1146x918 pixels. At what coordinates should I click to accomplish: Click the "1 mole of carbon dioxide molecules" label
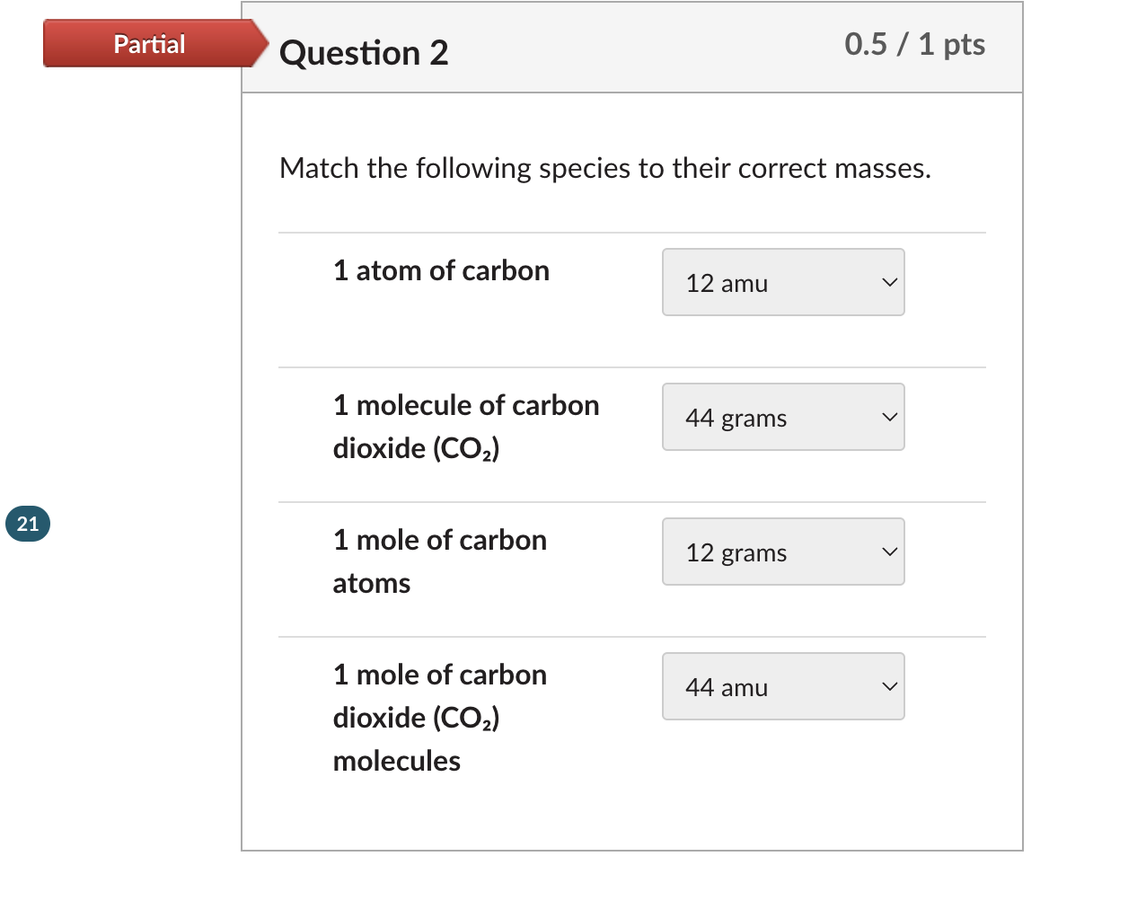(439, 718)
